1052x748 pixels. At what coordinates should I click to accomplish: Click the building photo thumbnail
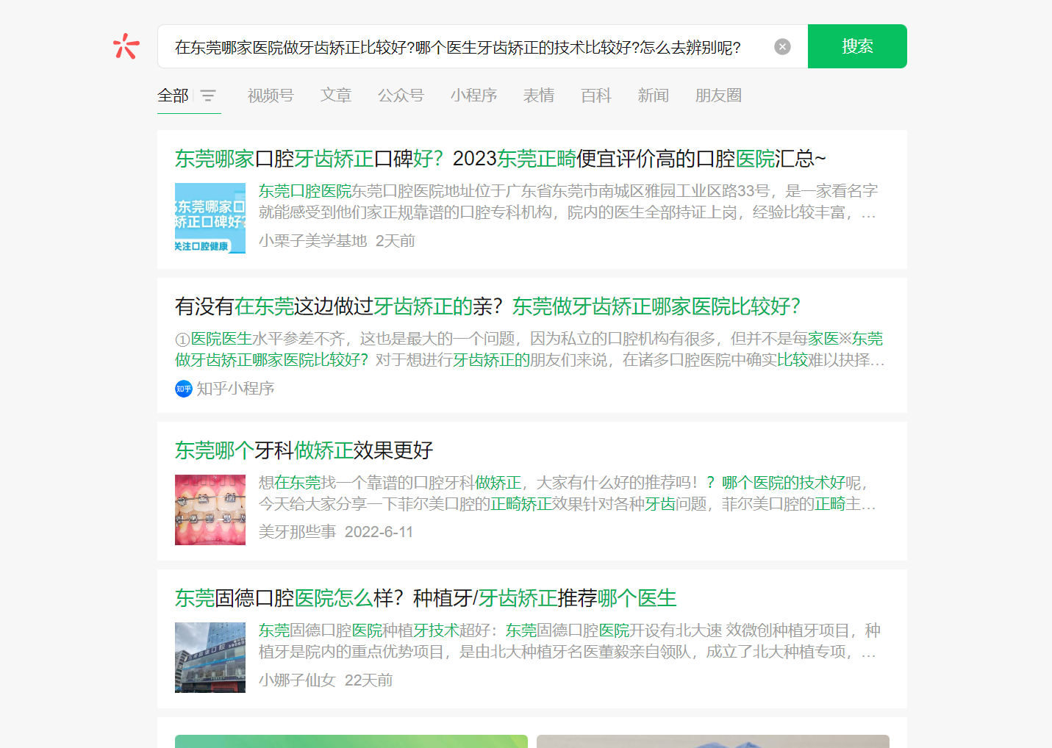pyautogui.click(x=210, y=658)
